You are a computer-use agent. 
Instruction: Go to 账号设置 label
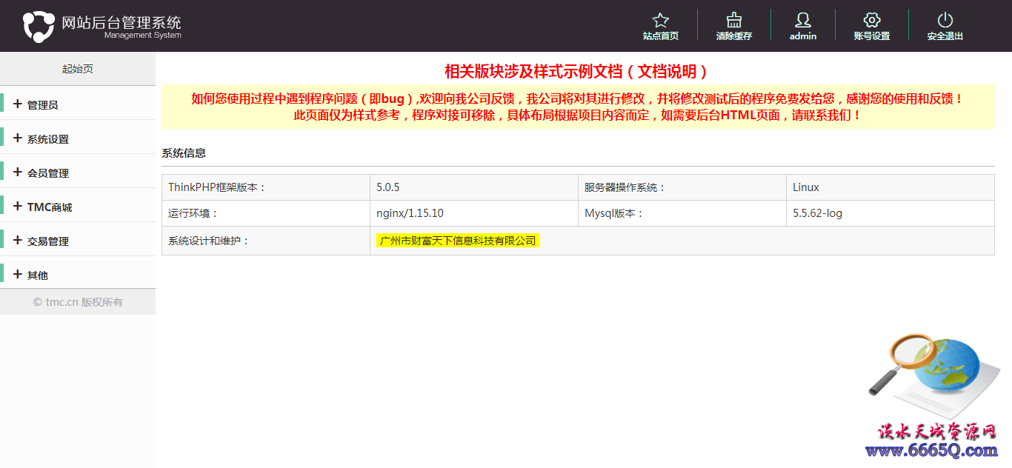(x=872, y=36)
